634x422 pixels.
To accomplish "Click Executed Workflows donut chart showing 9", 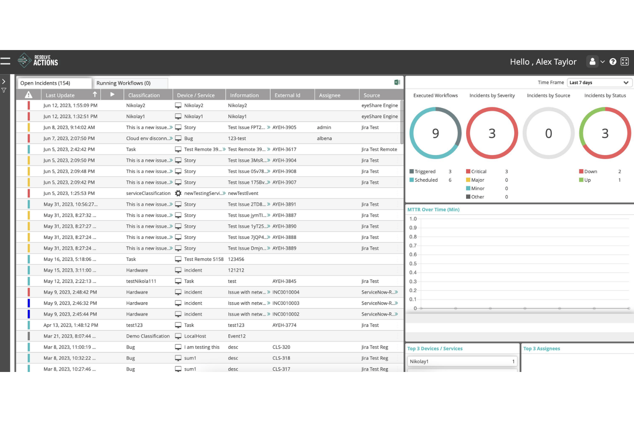I will 436,133.
